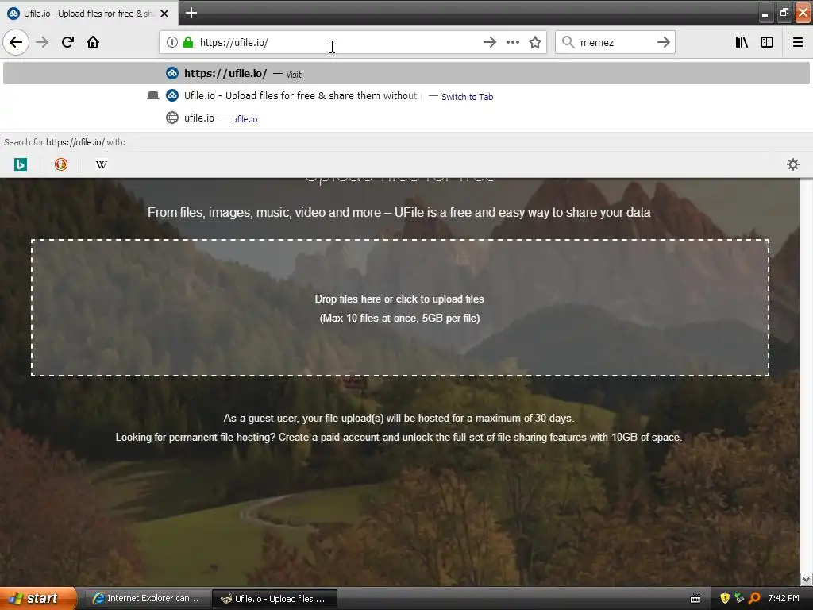Minimize the browser window
Viewport: 813px width, 610px height.
[765, 14]
